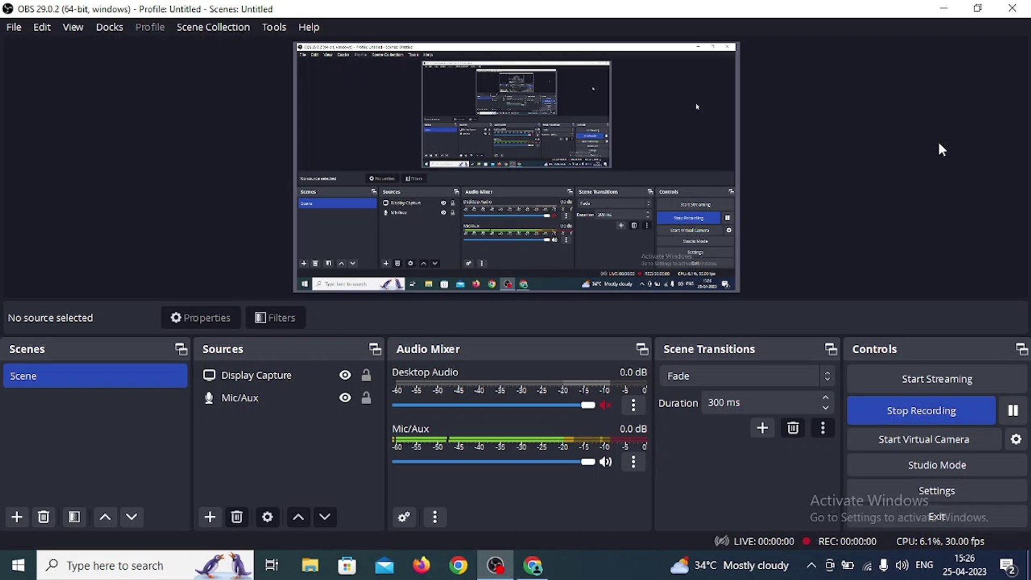This screenshot has width=1031, height=580.
Task: Remove selected source with trash icon
Action: 237,517
